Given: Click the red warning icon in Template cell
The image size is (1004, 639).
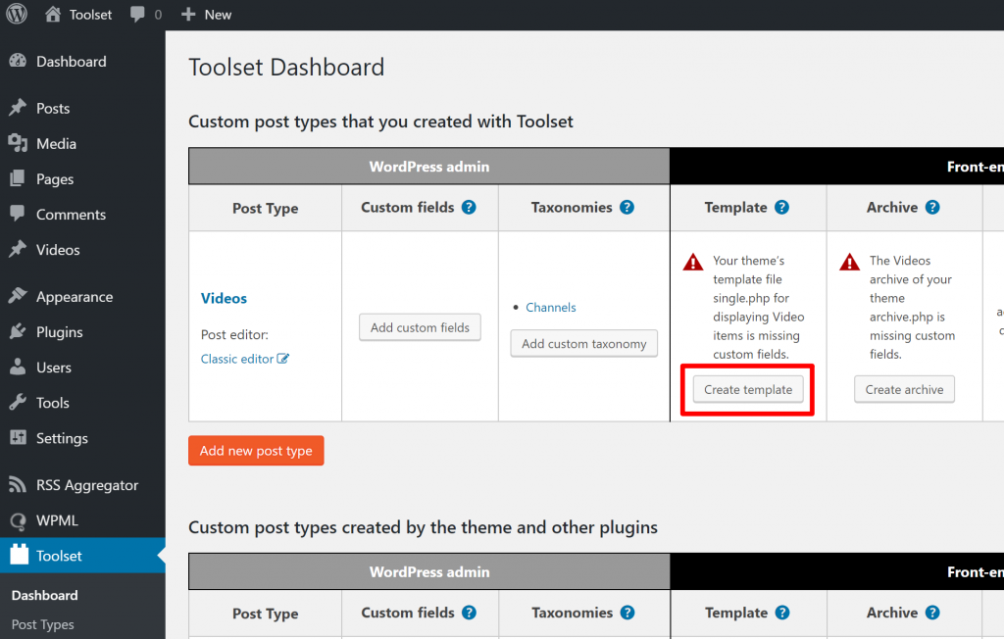Looking at the screenshot, I should 693,262.
